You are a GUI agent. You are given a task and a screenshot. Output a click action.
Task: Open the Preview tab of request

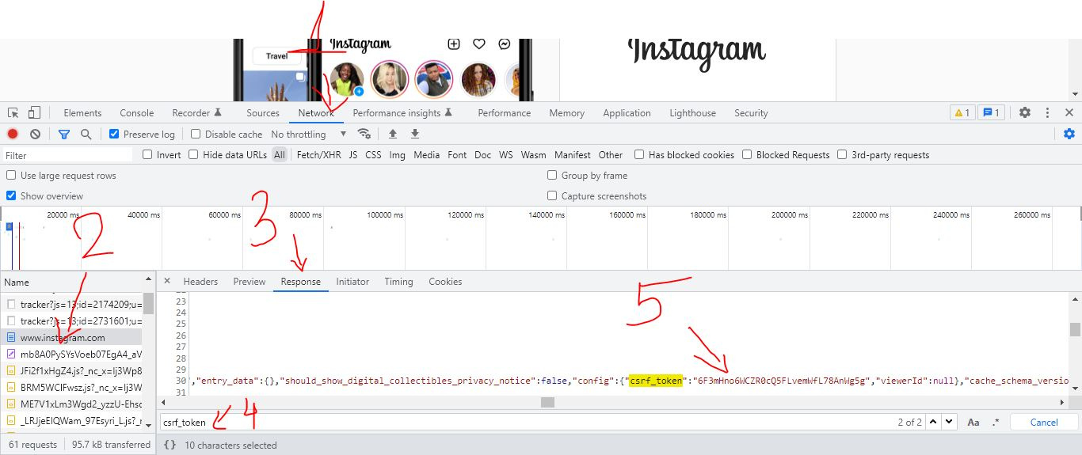click(x=250, y=282)
